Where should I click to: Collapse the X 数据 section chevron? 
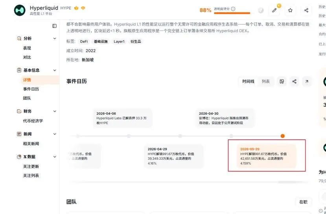point(55,157)
